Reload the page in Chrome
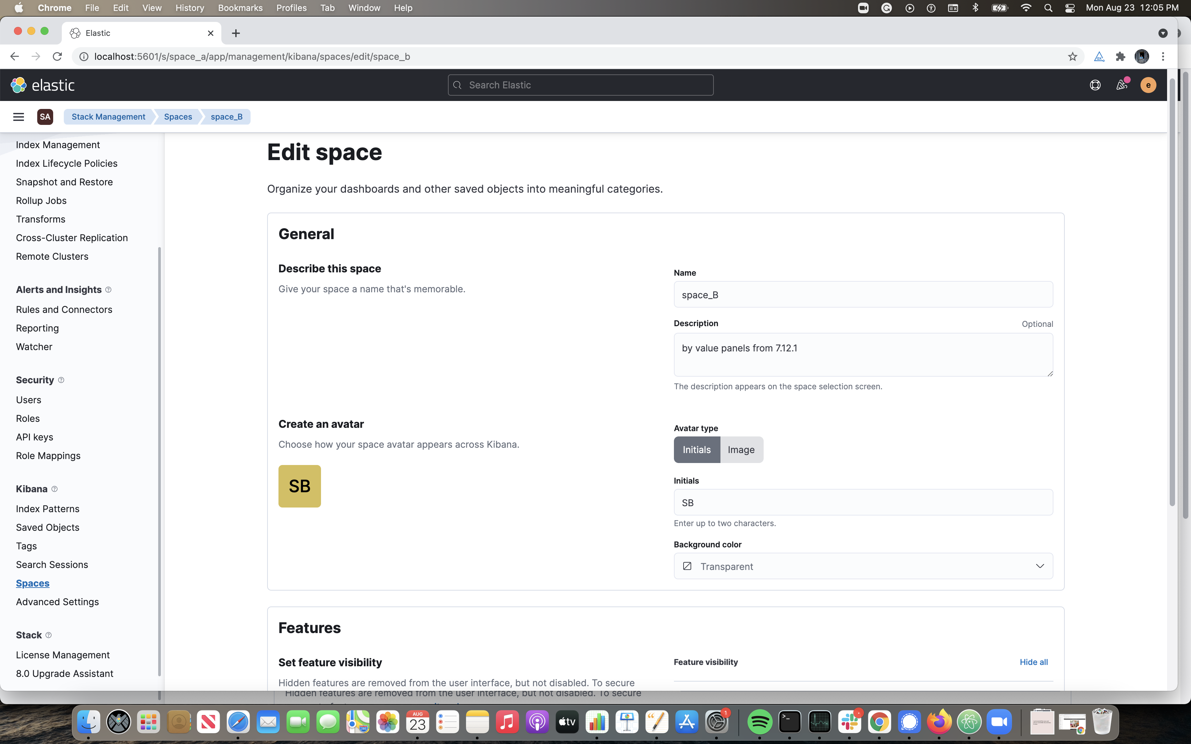The image size is (1191, 744). (57, 56)
